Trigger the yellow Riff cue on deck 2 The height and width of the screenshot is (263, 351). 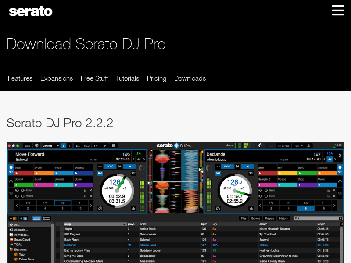[x=287, y=173]
